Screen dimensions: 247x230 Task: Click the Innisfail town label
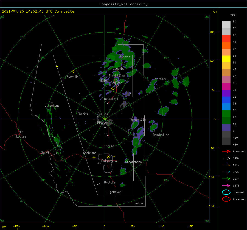(x=111, y=99)
